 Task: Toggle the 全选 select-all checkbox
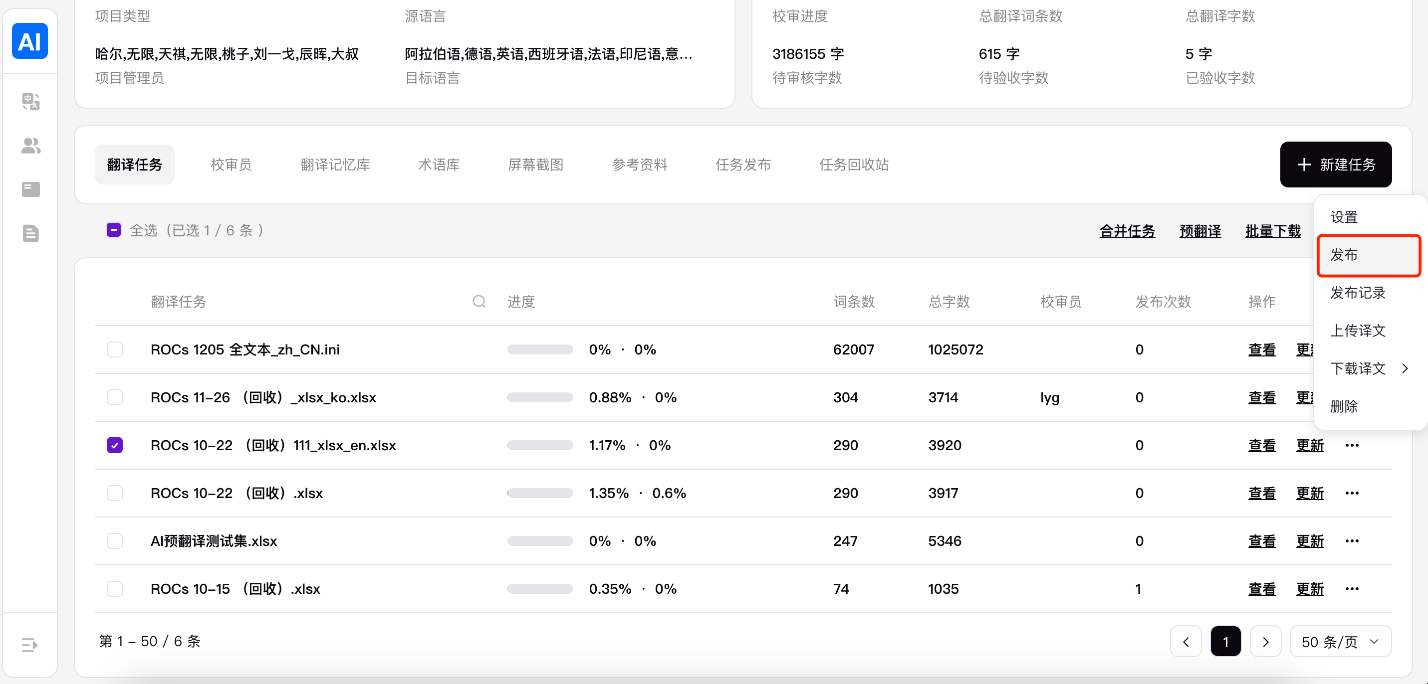(114, 230)
